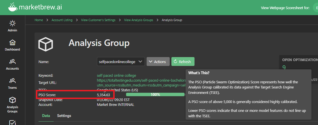Click the PSO Score value 5,354.63

[104, 94]
